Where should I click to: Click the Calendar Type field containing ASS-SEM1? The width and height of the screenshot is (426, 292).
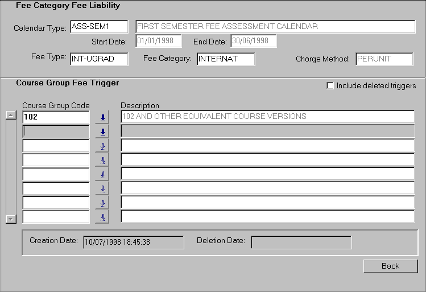click(98, 27)
